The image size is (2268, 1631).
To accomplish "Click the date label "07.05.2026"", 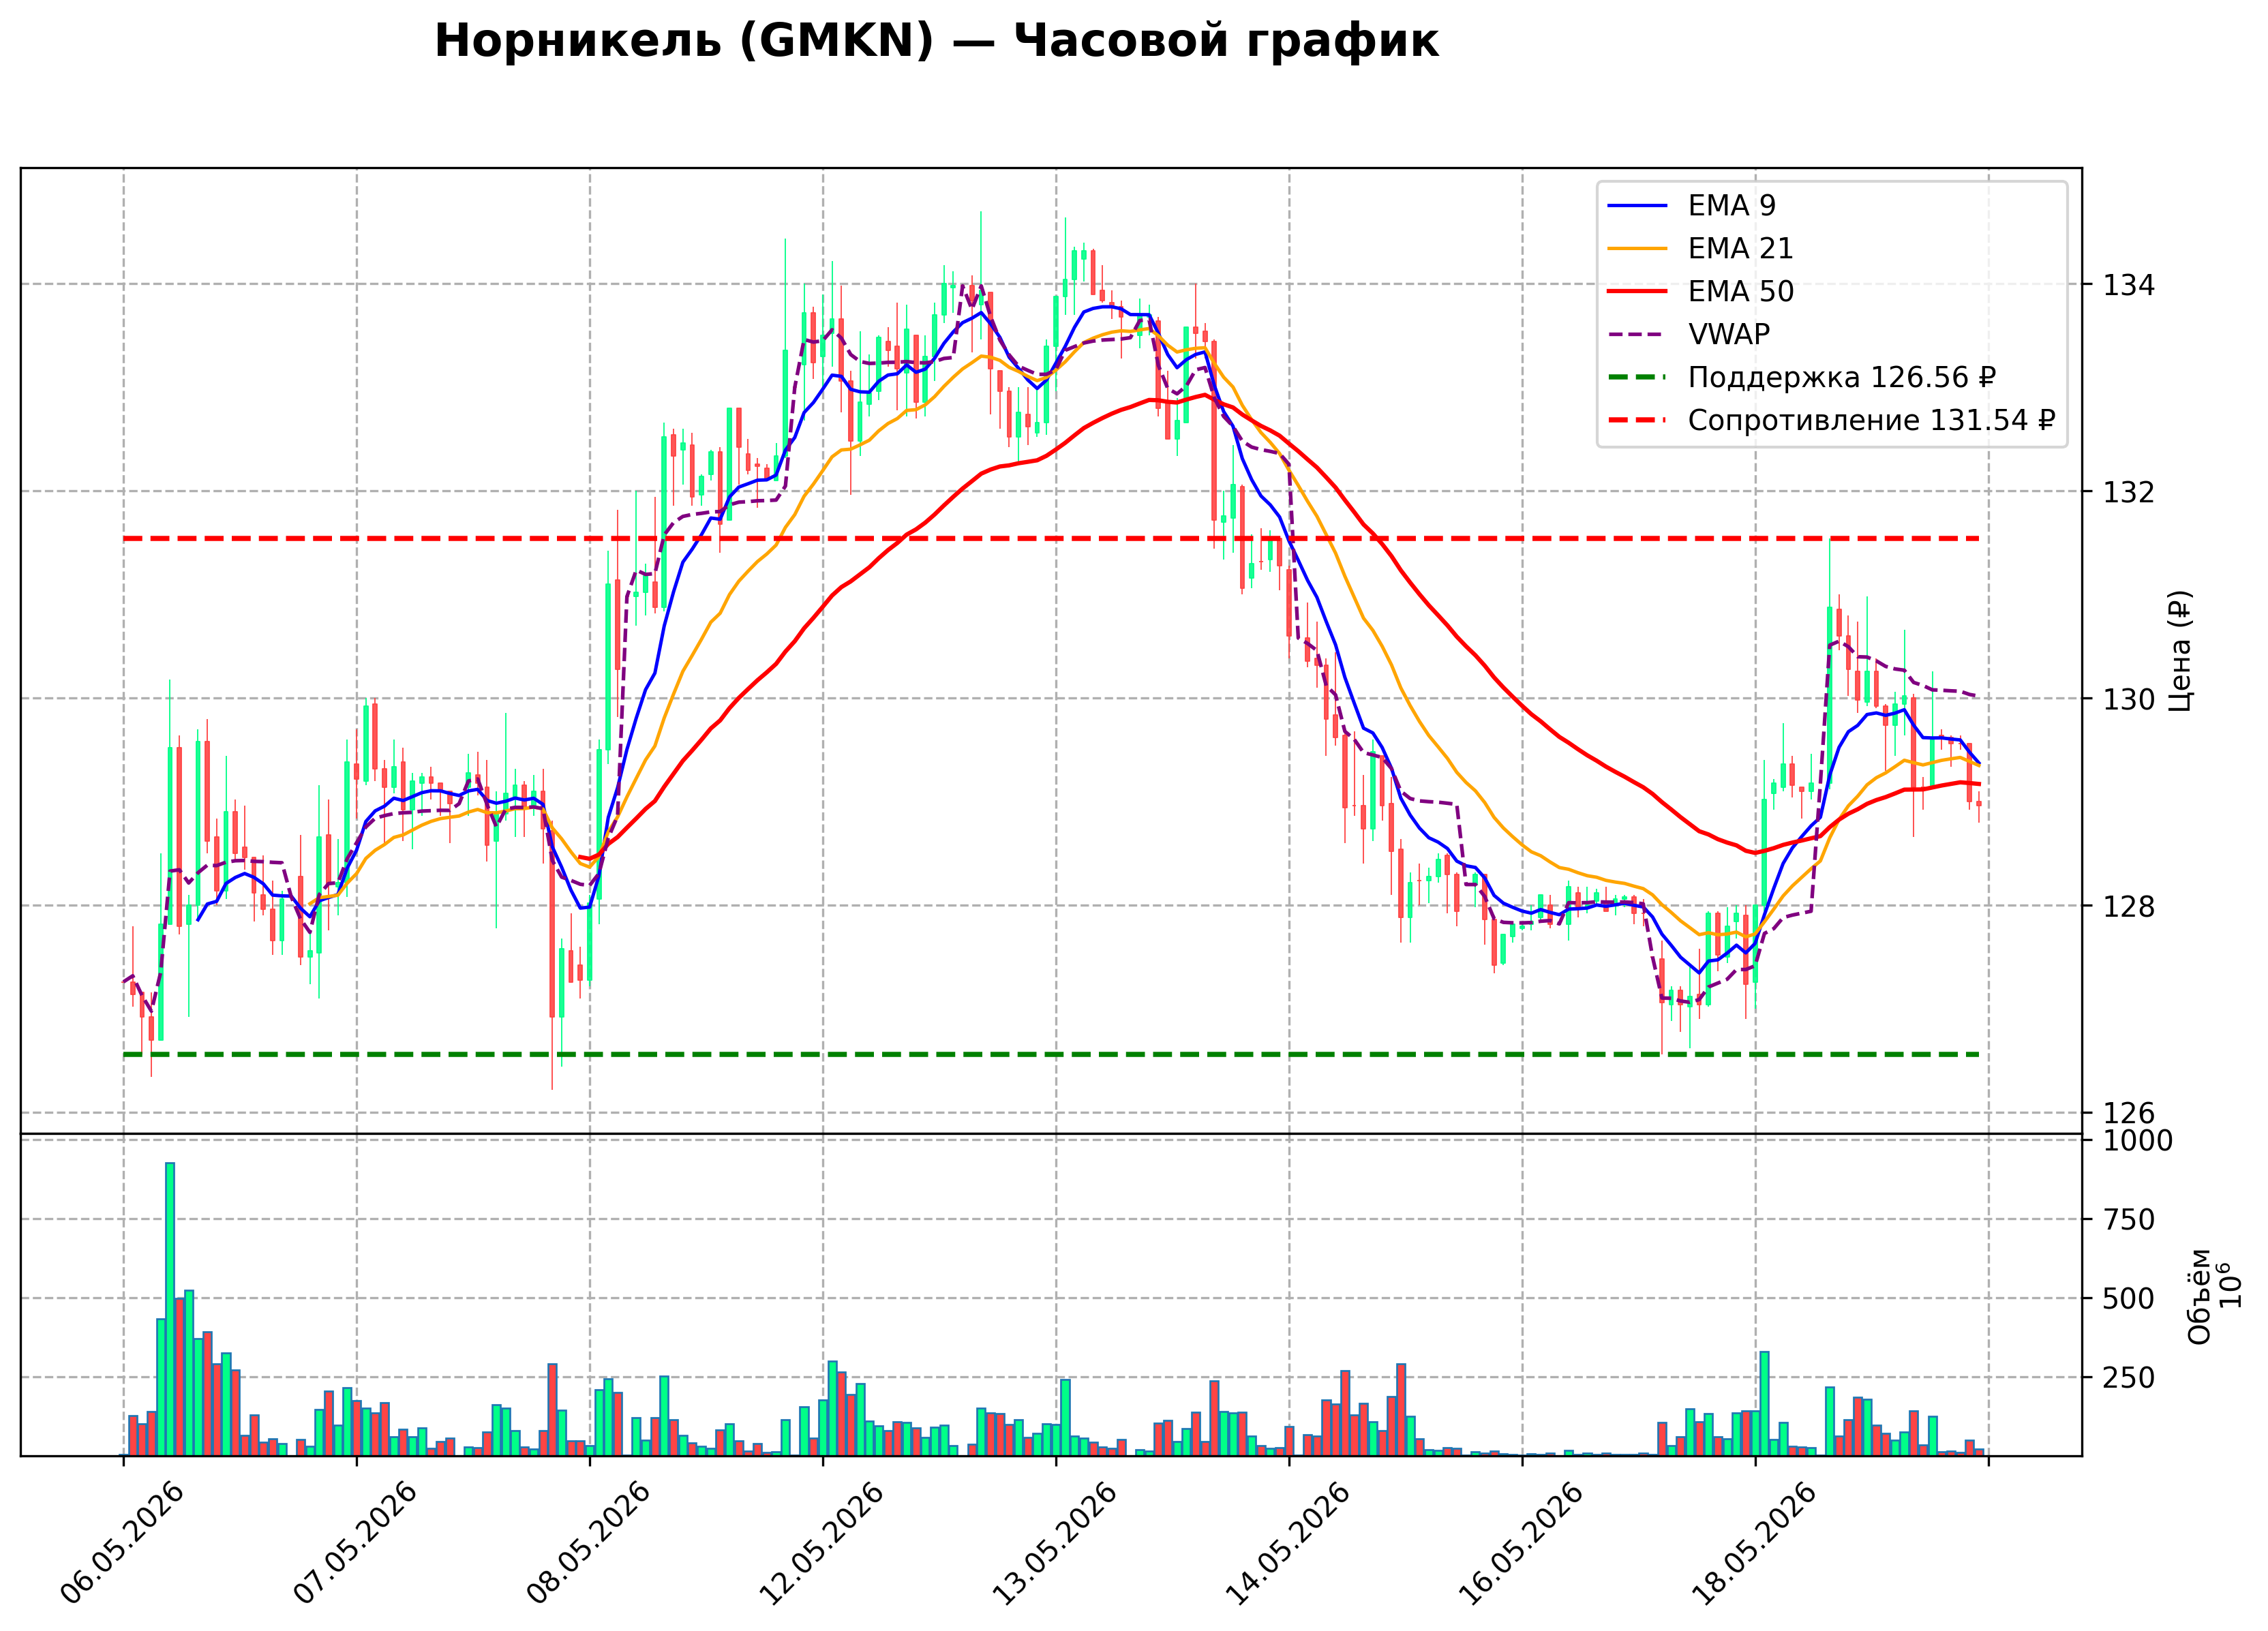I will tap(355, 1543).
